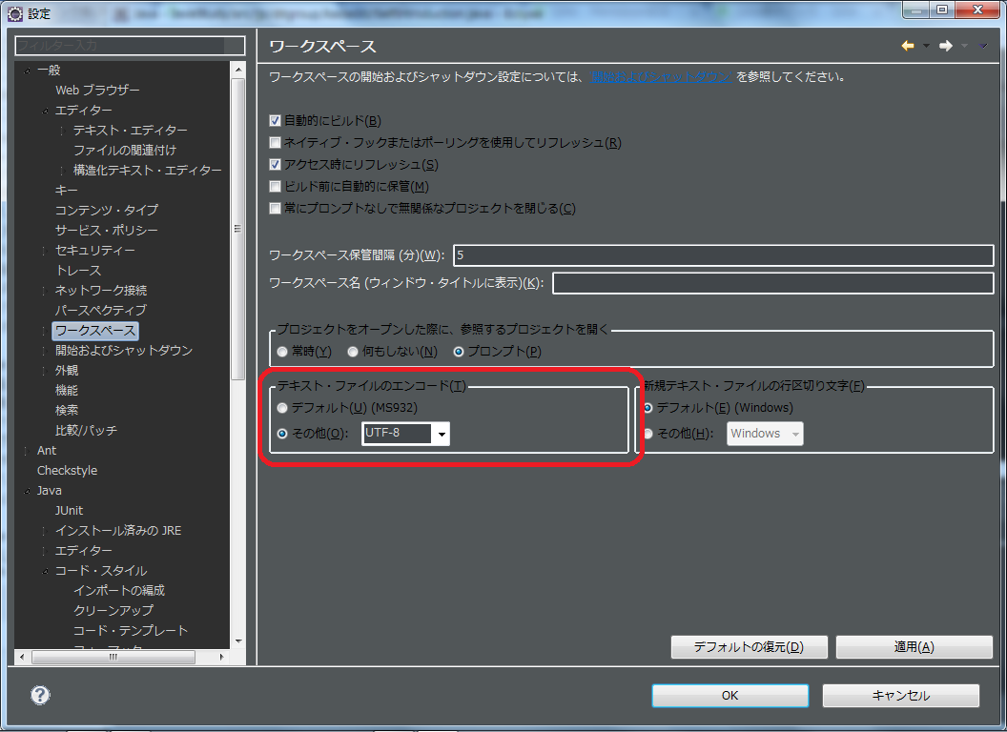Open the back history dropdown arrow
Screen dimensions: 1007x732
[926, 46]
